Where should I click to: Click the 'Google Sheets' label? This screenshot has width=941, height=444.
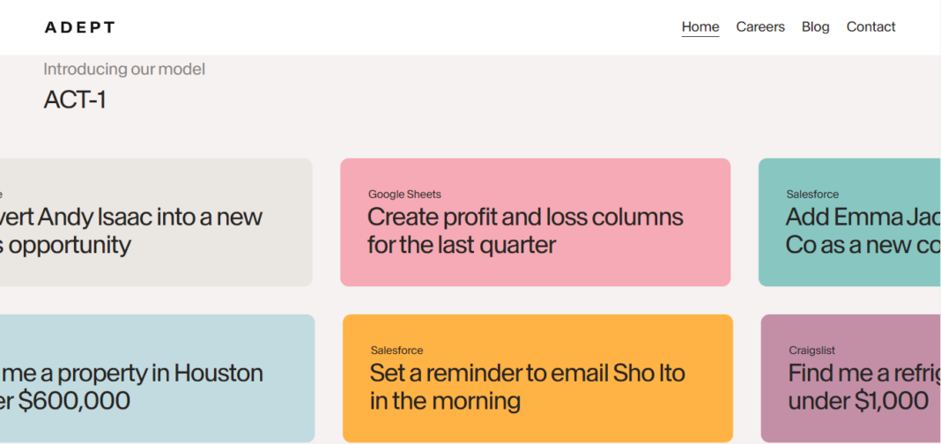click(x=404, y=194)
